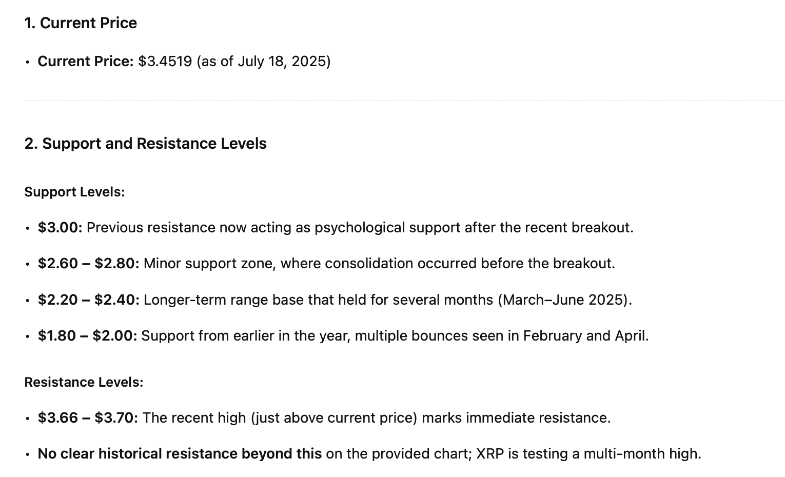
Task: Click the $3.4519 price value
Action: click(x=165, y=62)
